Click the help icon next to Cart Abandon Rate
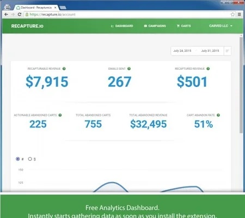245x218 pixels. click(218, 115)
